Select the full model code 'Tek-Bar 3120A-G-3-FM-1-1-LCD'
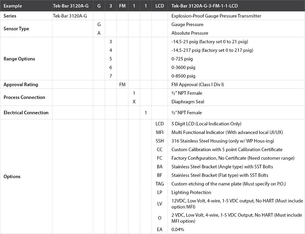The image size is (305, 234). (x=205, y=6)
